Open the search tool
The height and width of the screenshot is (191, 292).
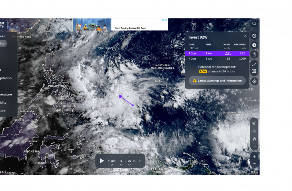click(254, 23)
